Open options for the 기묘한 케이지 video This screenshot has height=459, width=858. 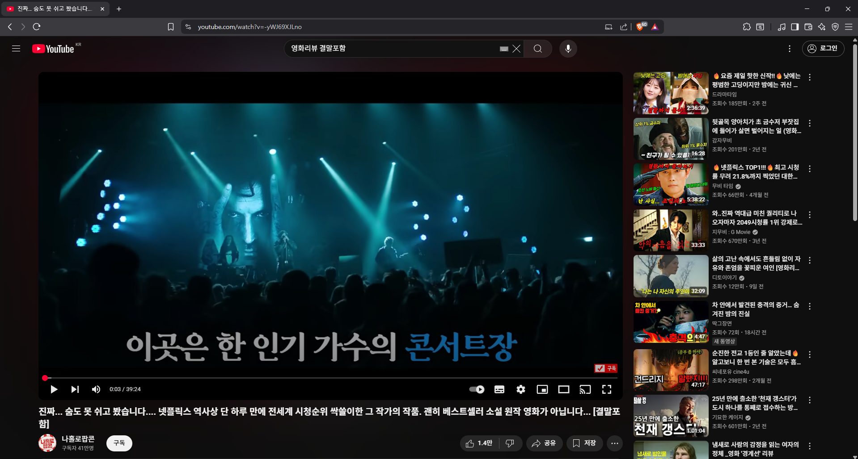[810, 400]
